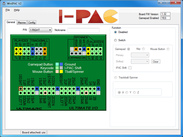Select the GND ground pin
Image resolution: width=183 pixels, height=137 pixels.
tap(99, 89)
